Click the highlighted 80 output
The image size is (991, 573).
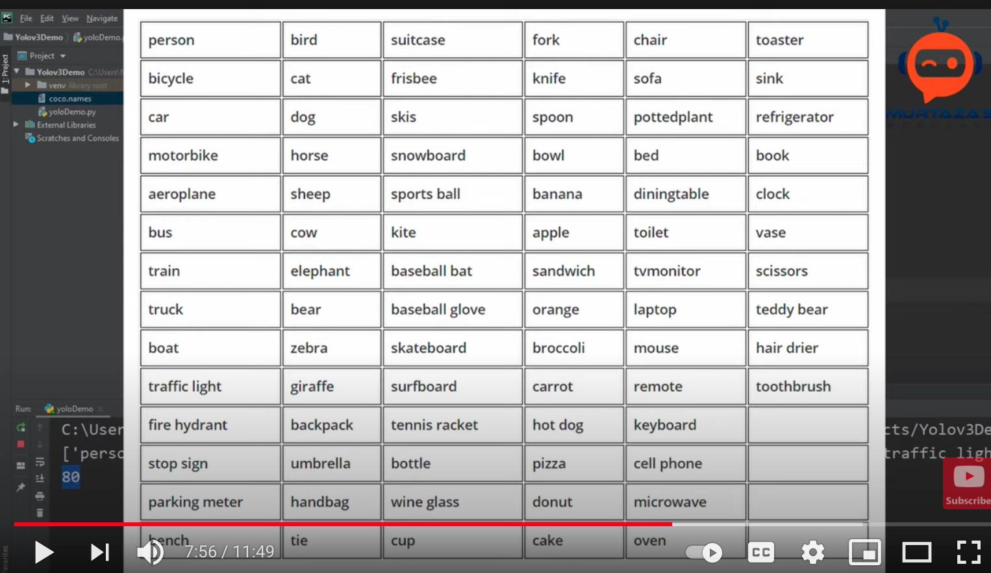pyautogui.click(x=71, y=477)
